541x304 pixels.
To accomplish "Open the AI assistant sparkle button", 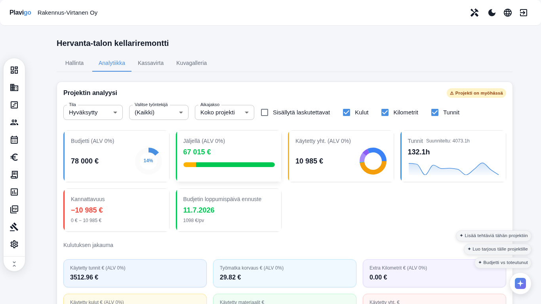I will pos(520,283).
